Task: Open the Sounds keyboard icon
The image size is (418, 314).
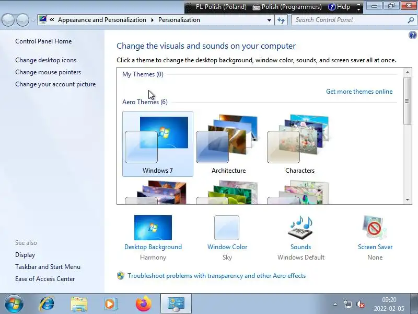Action: pyautogui.click(x=300, y=228)
